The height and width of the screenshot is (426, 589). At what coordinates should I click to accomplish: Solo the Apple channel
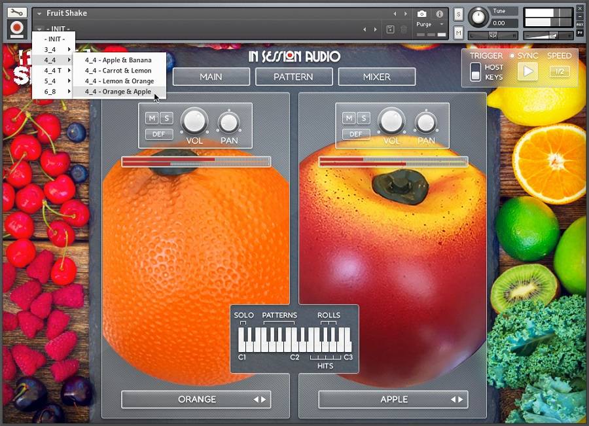(363, 118)
